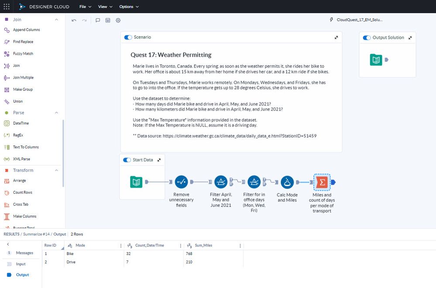The height and width of the screenshot is (288, 436).
Task: Toggle the Start Data container switch
Action: tap(127, 160)
